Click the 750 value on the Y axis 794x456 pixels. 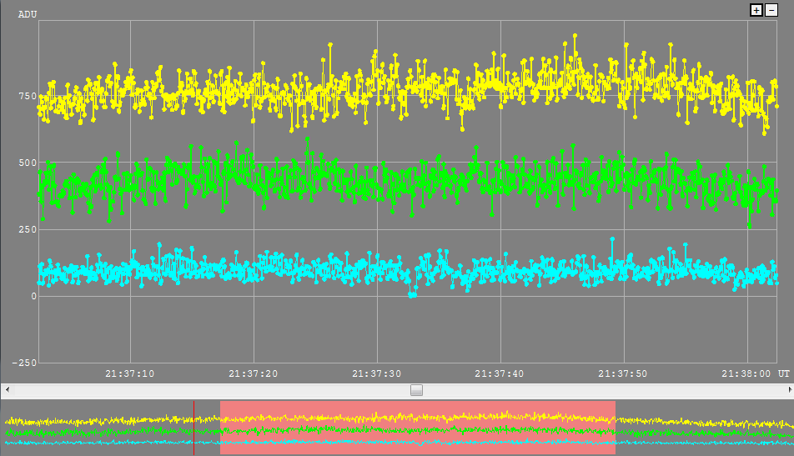click(x=26, y=96)
